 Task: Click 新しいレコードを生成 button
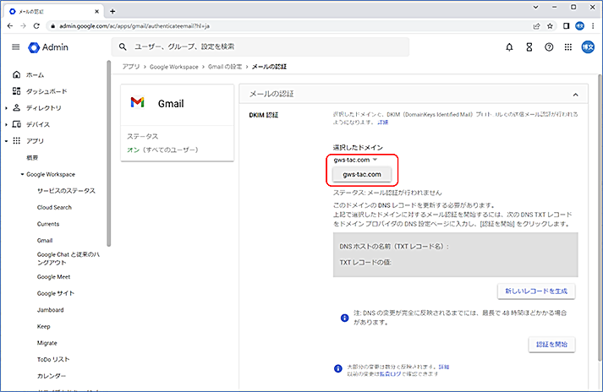536,291
